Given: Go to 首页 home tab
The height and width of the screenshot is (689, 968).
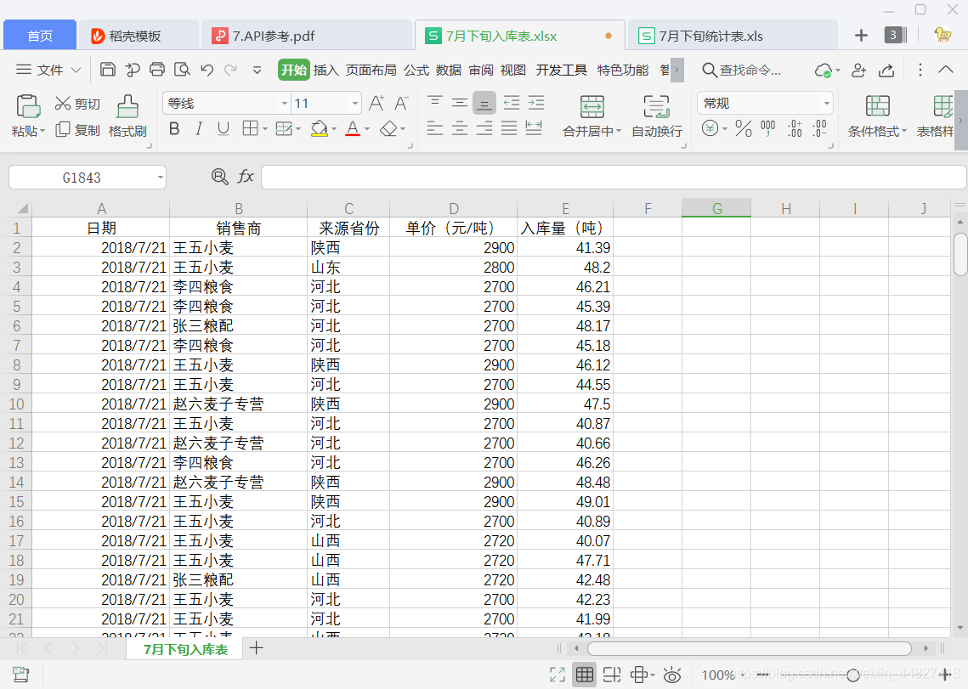Looking at the screenshot, I should tap(40, 35).
